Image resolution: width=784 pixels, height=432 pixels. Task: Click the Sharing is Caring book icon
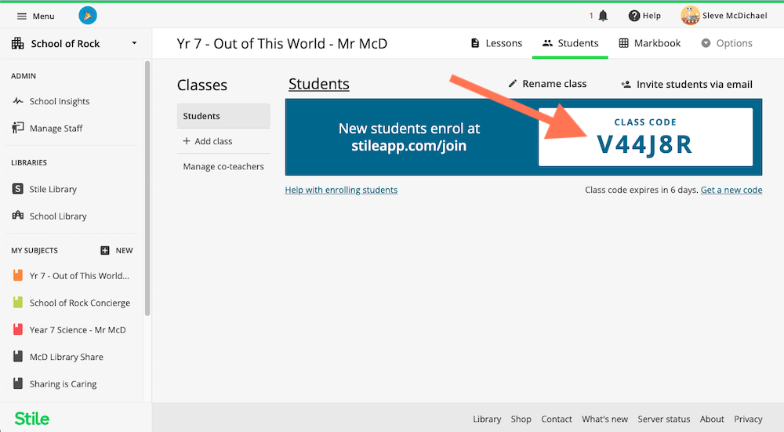pos(18,383)
